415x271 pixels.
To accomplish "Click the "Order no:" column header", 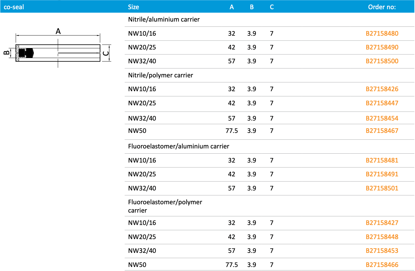I will tap(382, 7).
